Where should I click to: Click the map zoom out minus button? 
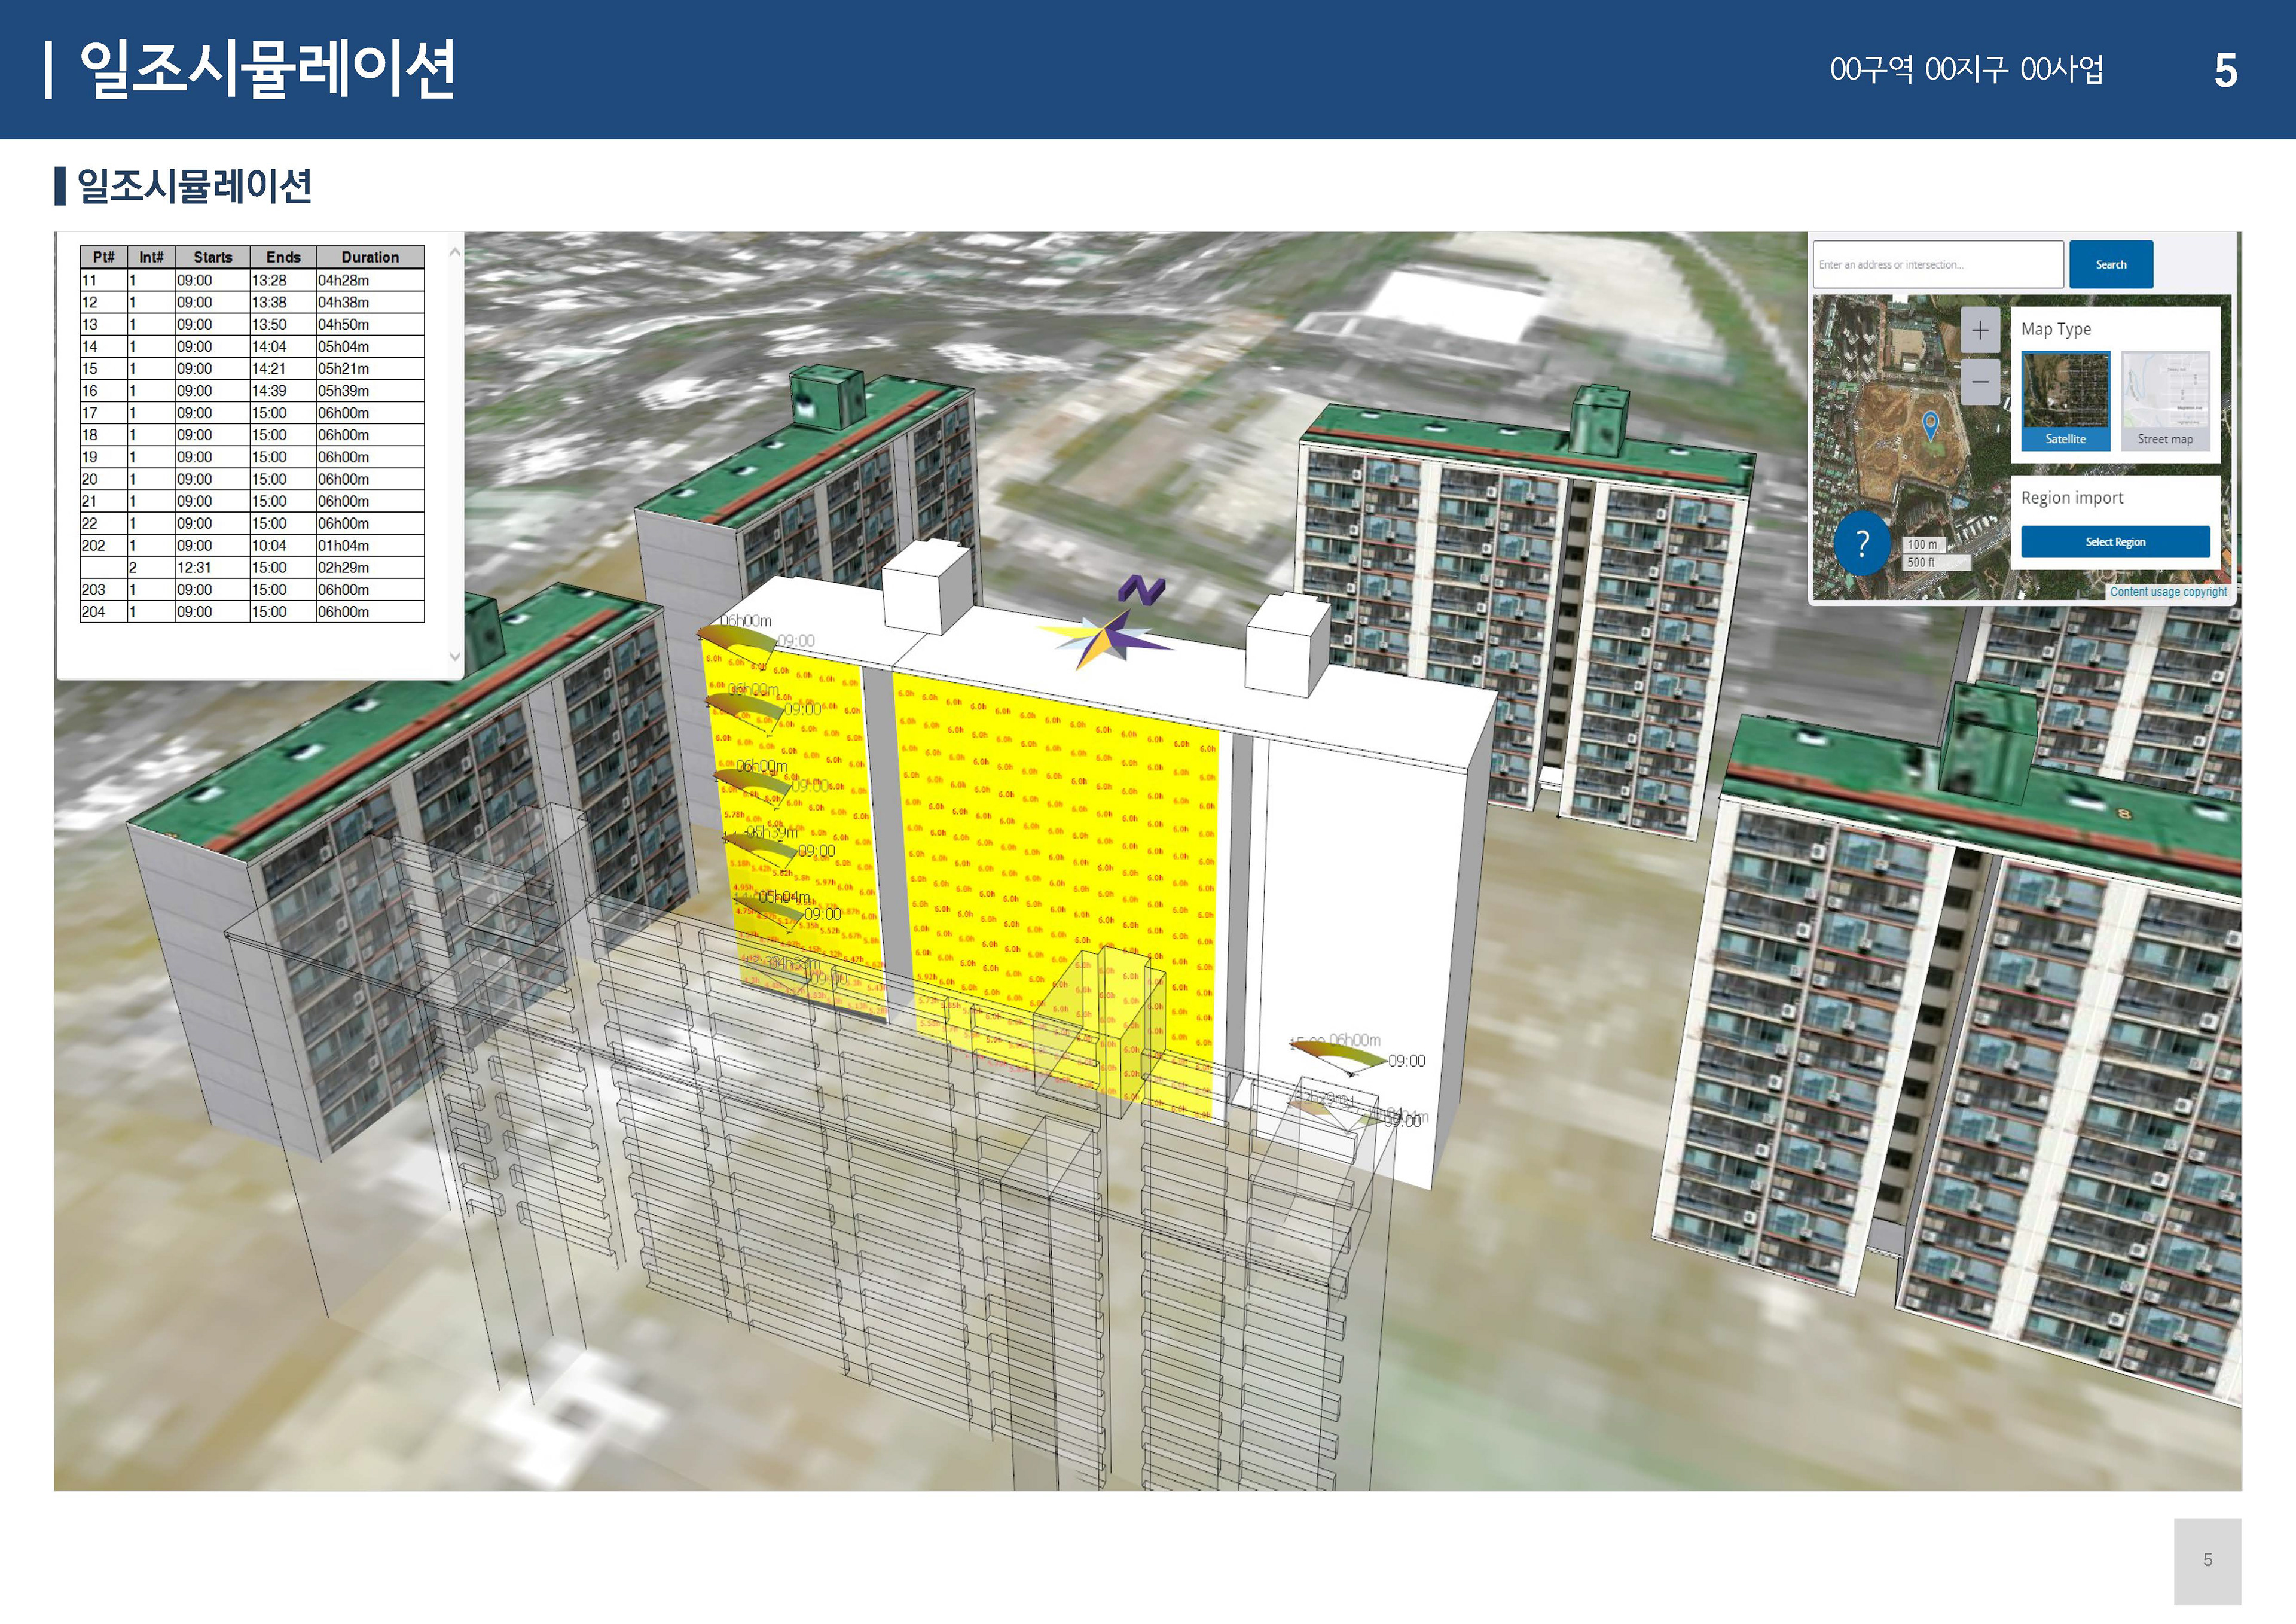coord(1980,382)
